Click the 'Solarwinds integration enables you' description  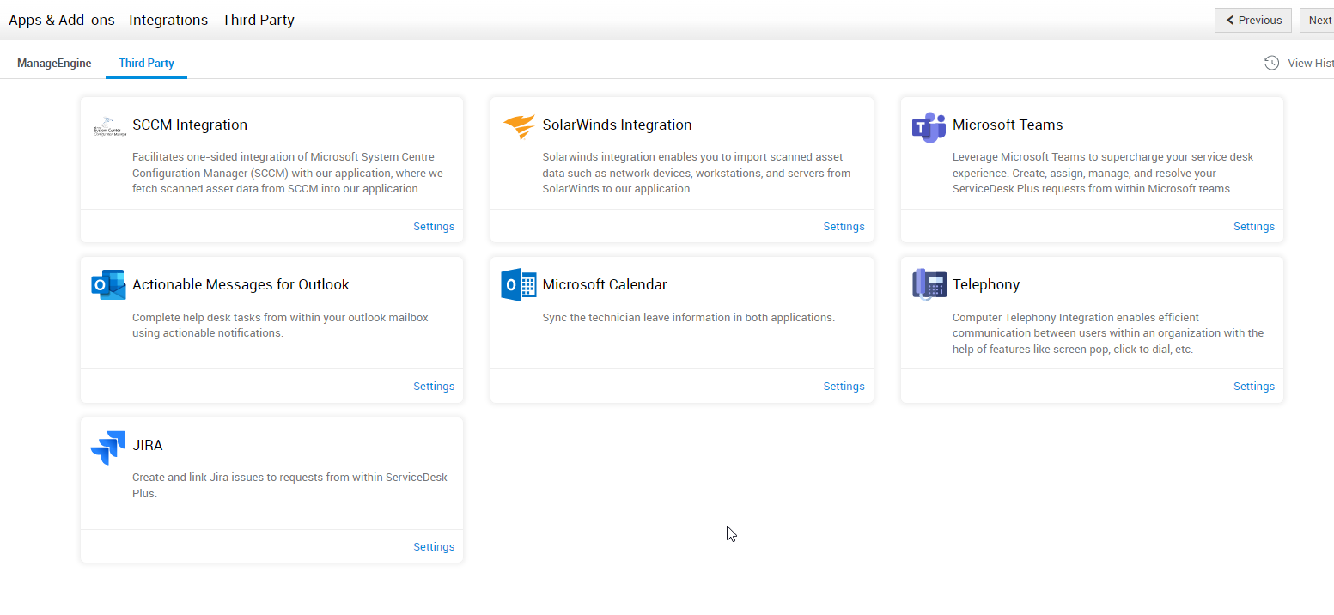point(697,173)
